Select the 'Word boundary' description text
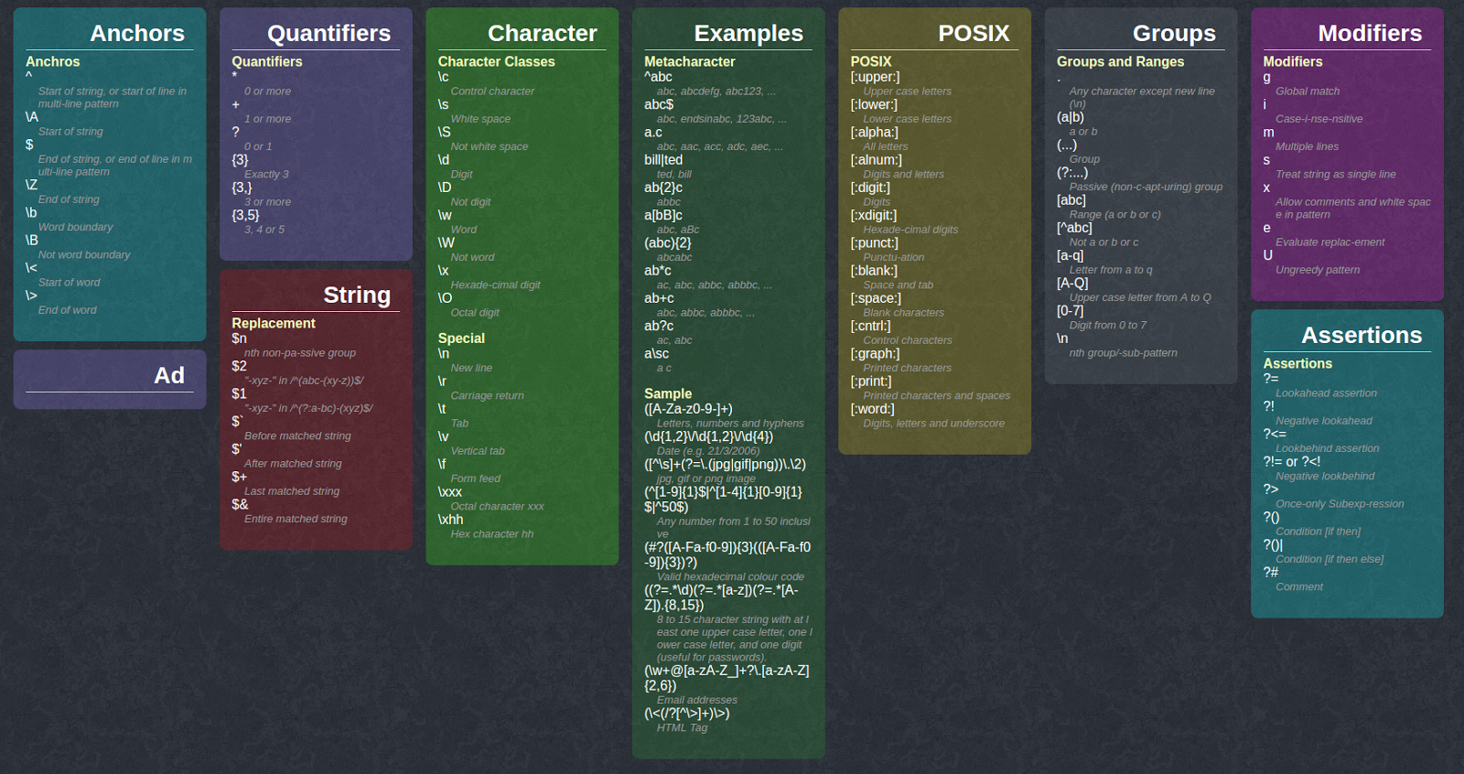This screenshot has height=774, width=1464. (x=75, y=228)
